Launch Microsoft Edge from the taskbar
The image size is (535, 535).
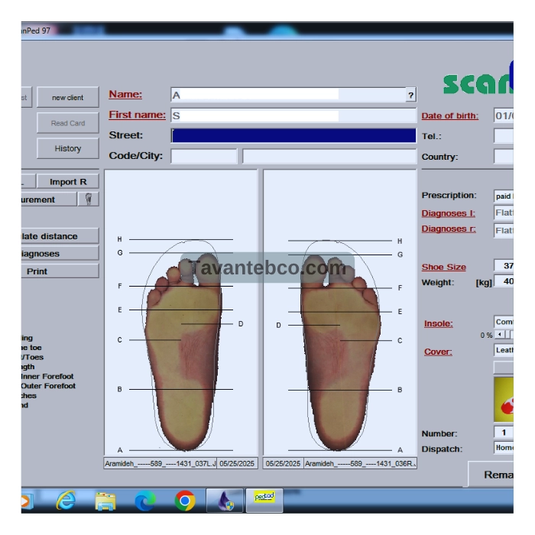pos(145,501)
